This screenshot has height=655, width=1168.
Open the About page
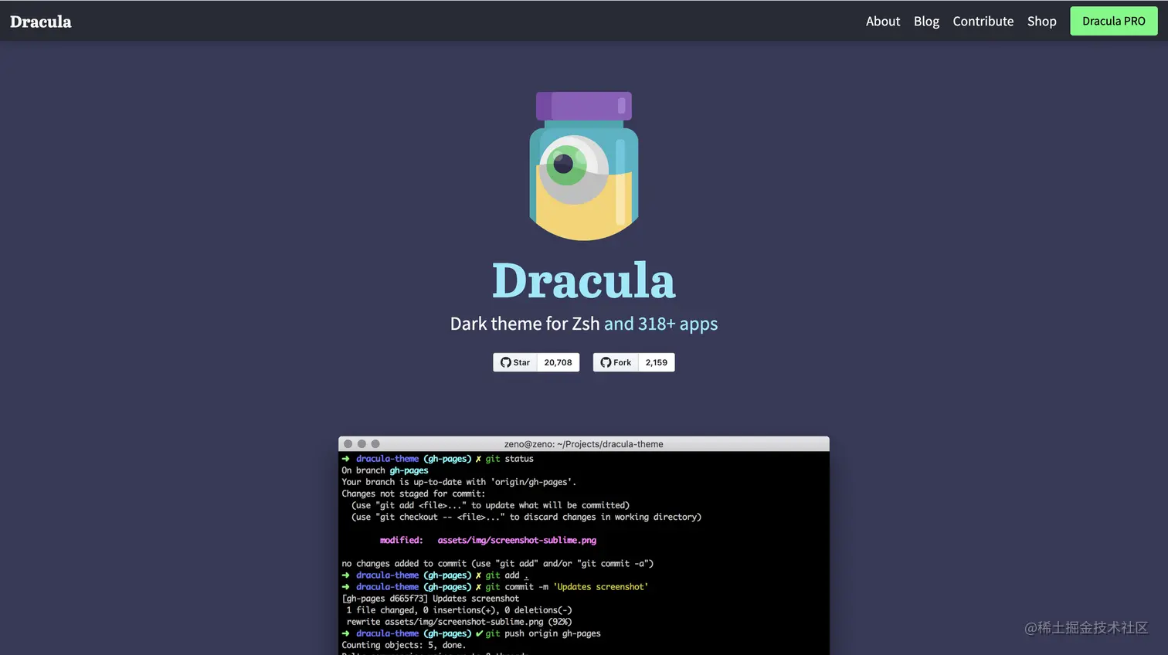[x=883, y=22]
